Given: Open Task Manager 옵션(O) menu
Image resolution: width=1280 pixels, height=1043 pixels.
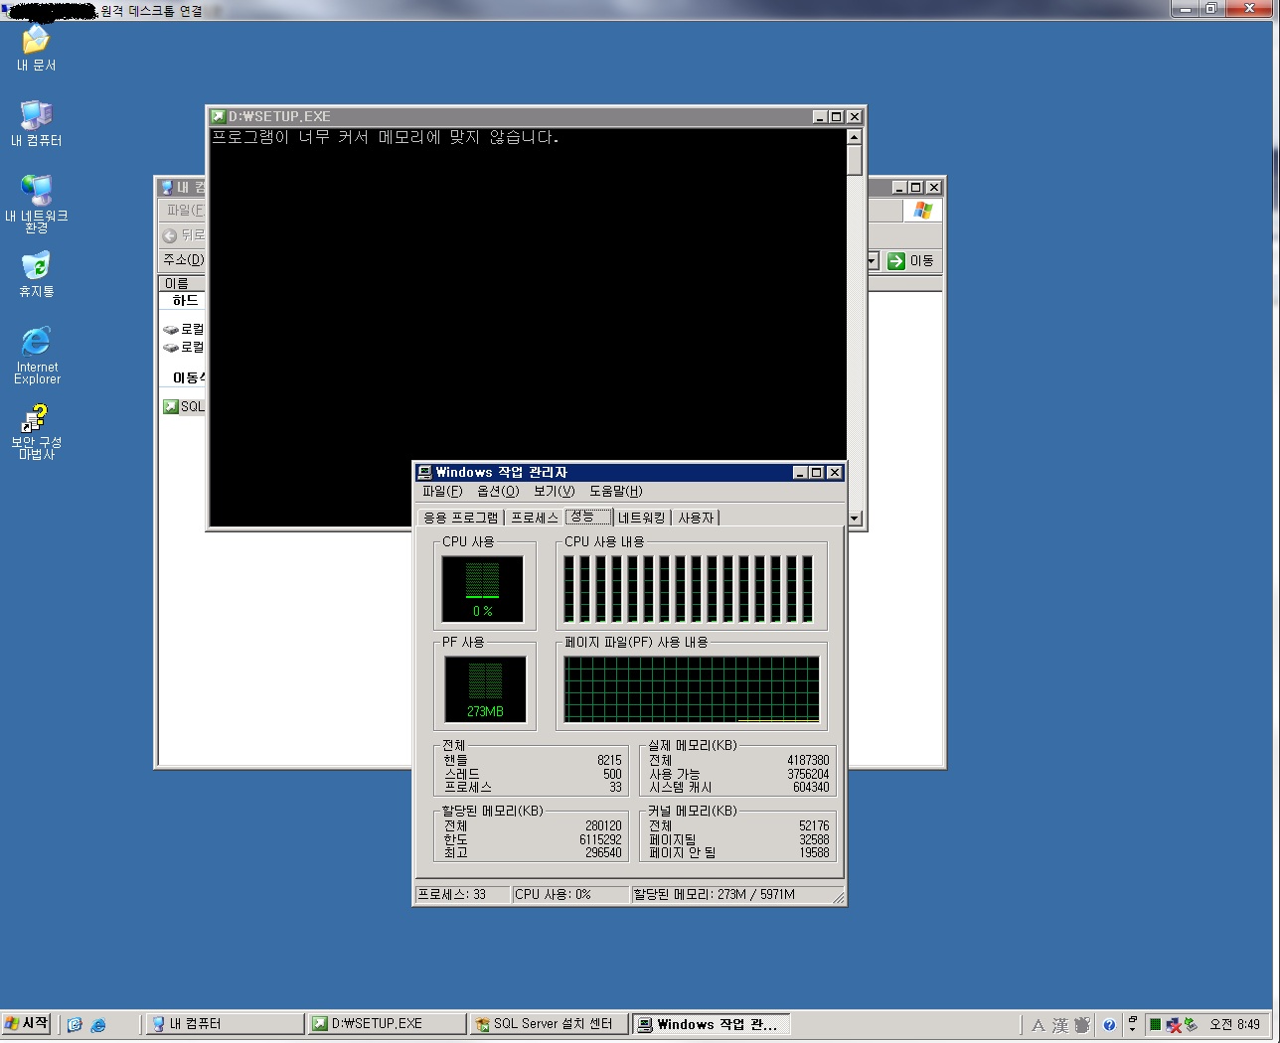Looking at the screenshot, I should click(x=498, y=491).
